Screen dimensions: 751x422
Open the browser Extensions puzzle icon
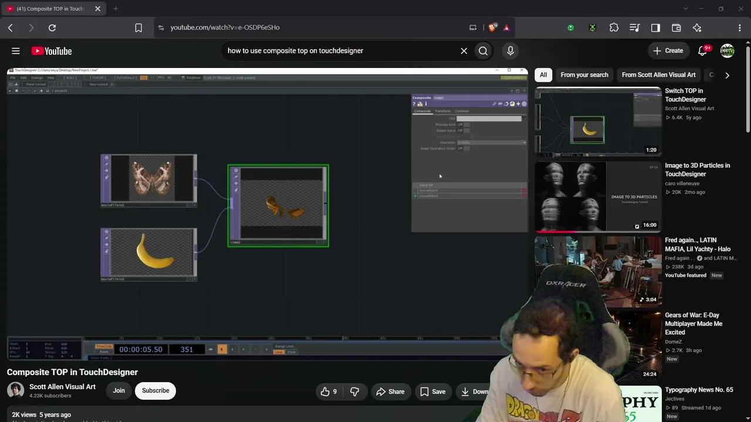pos(614,28)
